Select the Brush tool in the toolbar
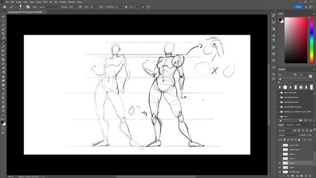 (3, 43)
